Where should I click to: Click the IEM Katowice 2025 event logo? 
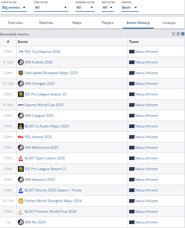[21, 180]
